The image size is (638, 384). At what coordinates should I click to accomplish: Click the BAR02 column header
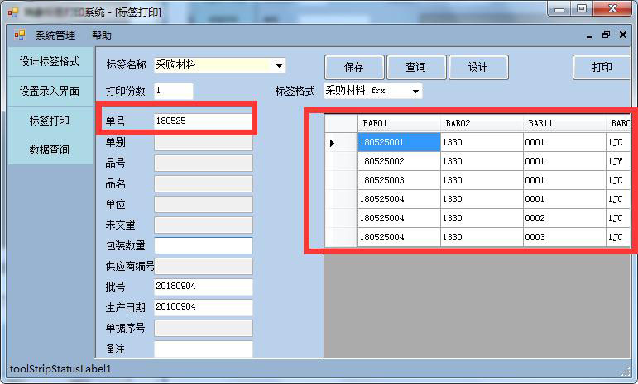480,123
